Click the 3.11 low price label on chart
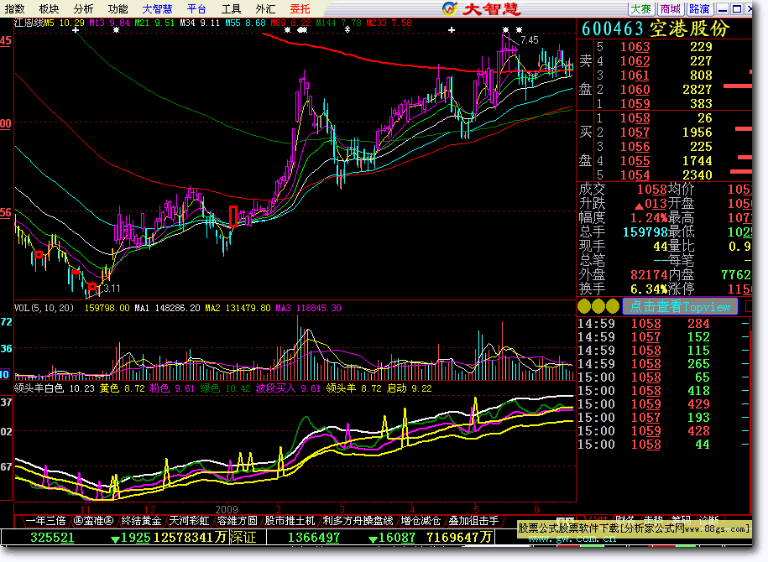The width and height of the screenshot is (768, 562). click(x=112, y=289)
